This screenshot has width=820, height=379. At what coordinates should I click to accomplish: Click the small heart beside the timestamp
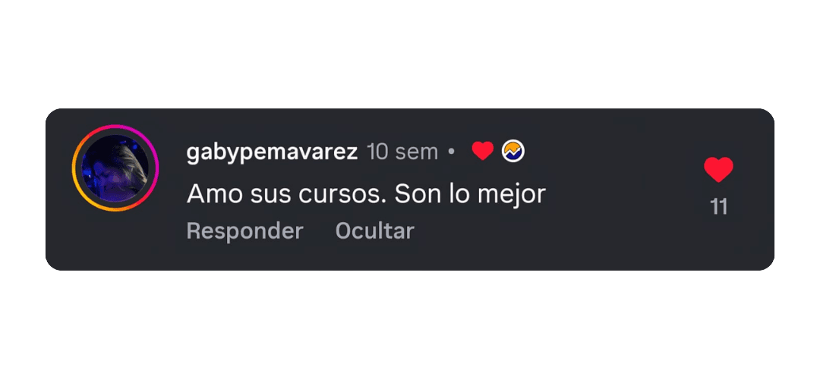coord(482,152)
